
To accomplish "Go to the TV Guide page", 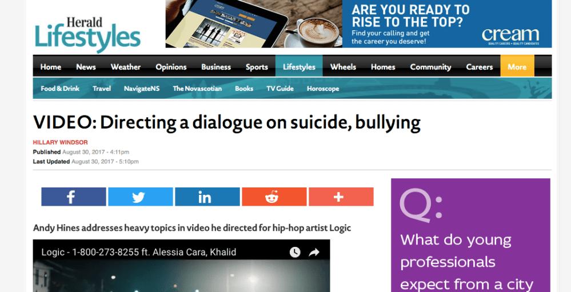I will [279, 89].
